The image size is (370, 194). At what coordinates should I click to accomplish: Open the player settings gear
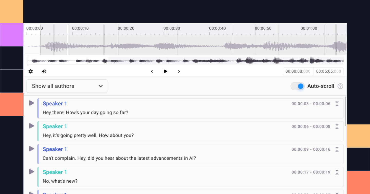click(x=31, y=71)
